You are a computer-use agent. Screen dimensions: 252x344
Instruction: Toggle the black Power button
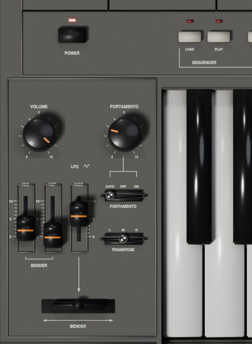click(72, 35)
